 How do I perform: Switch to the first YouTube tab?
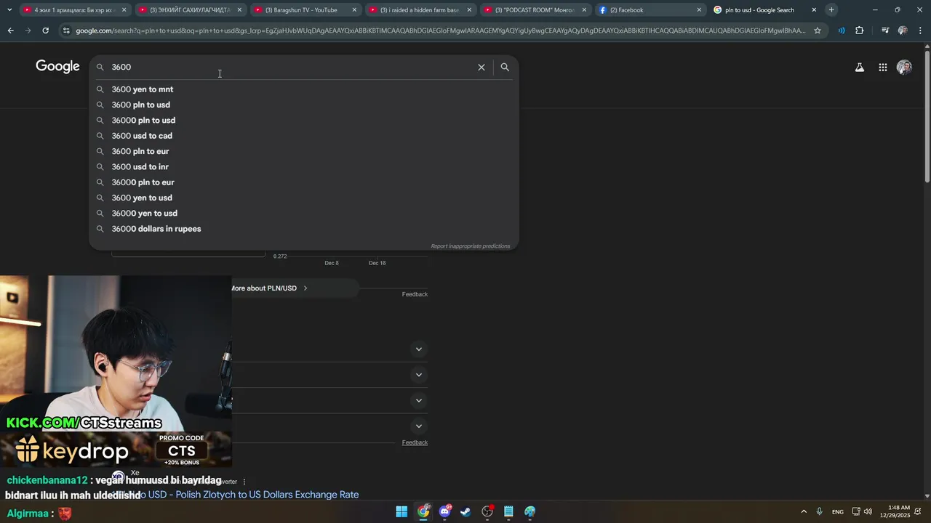coord(75,10)
